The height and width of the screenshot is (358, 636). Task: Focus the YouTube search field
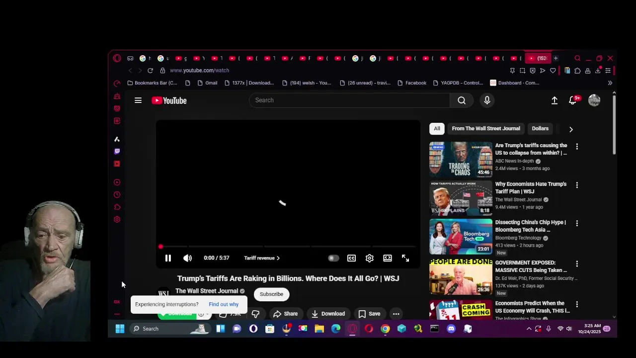tap(349, 100)
